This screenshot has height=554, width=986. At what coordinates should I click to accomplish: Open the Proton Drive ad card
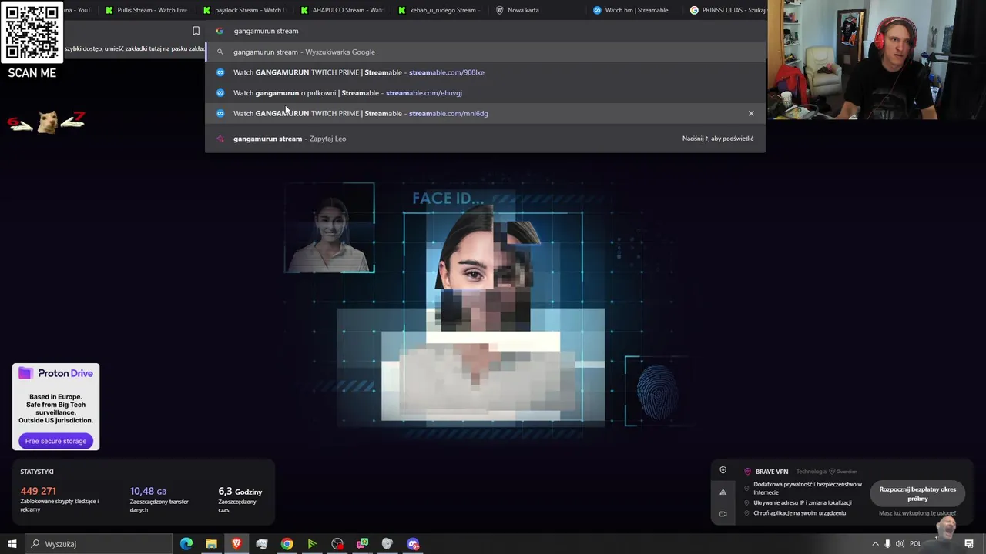[55, 406]
